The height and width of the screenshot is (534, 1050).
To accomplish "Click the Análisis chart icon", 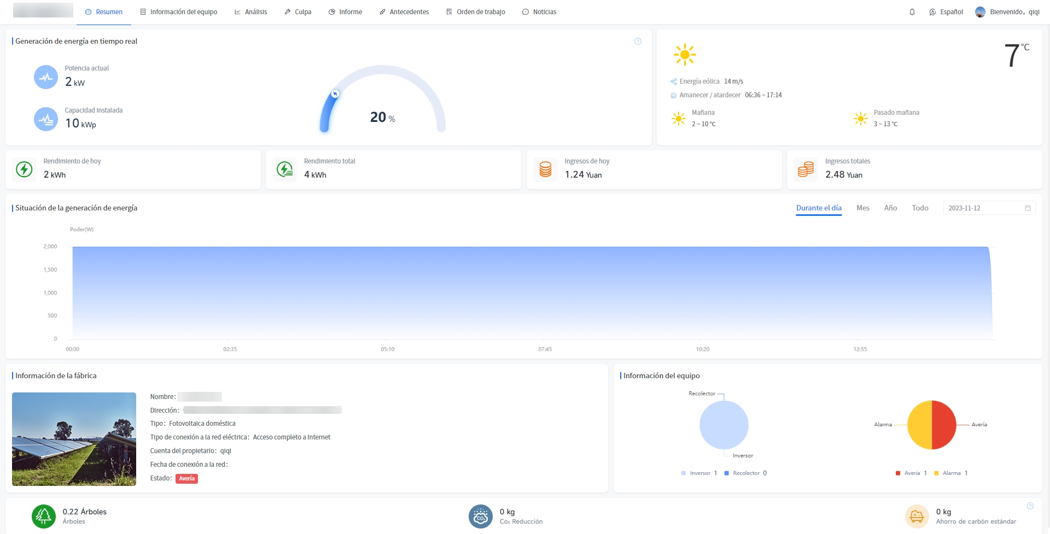I will (237, 12).
